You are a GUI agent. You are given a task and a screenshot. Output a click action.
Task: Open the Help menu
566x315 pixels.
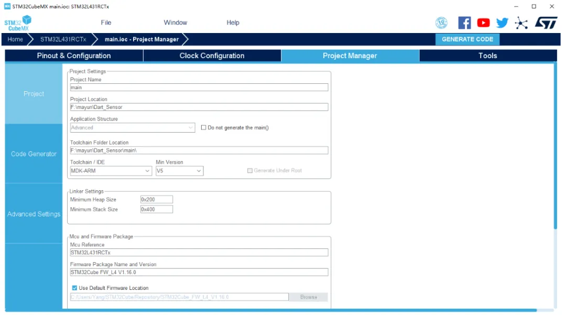(233, 23)
